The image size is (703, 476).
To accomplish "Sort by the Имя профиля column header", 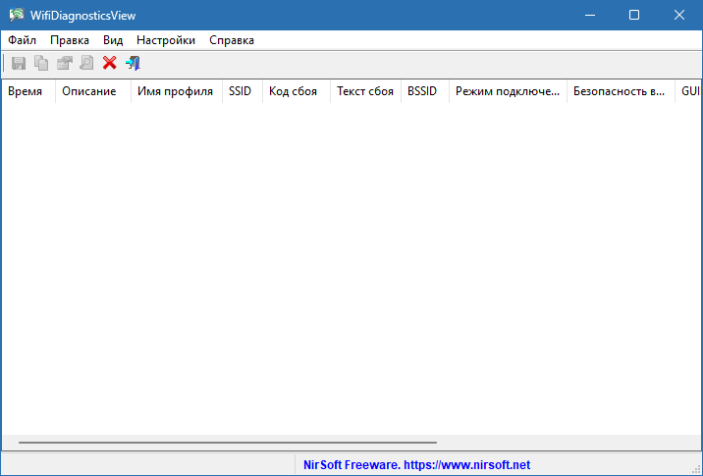I will (175, 91).
